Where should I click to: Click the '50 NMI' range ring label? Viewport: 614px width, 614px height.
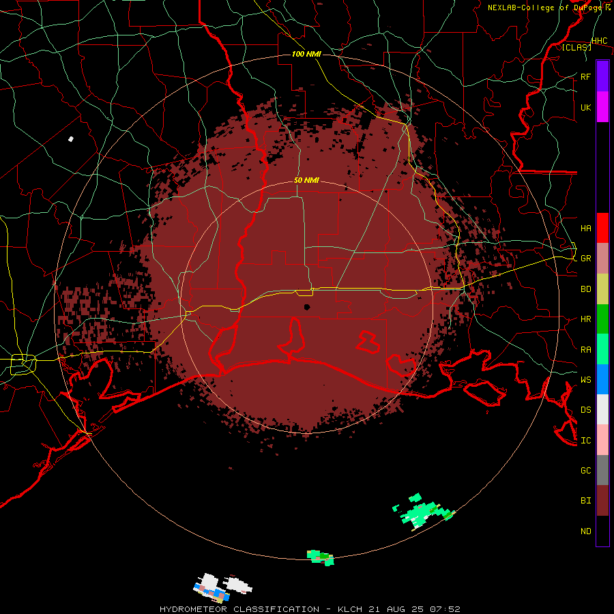tap(306, 180)
